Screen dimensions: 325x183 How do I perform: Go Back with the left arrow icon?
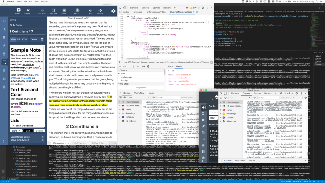click(90, 10)
